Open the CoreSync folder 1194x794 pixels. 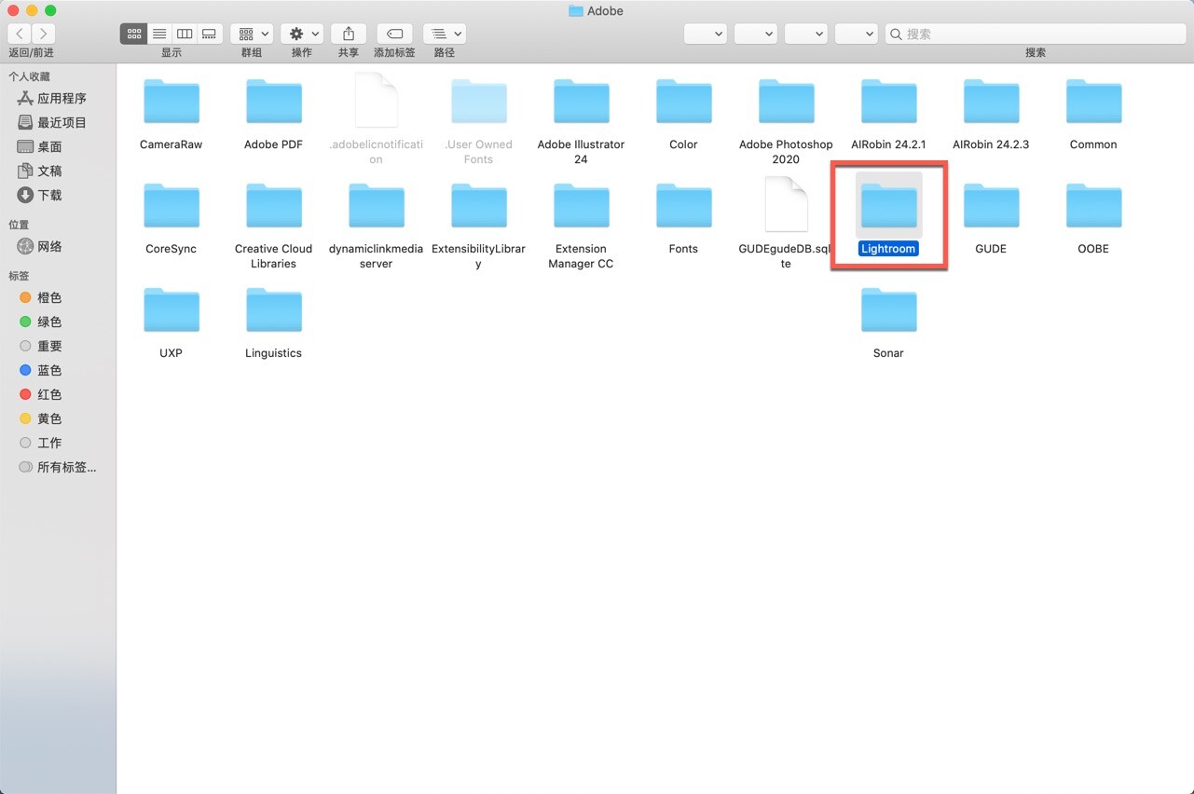point(171,207)
